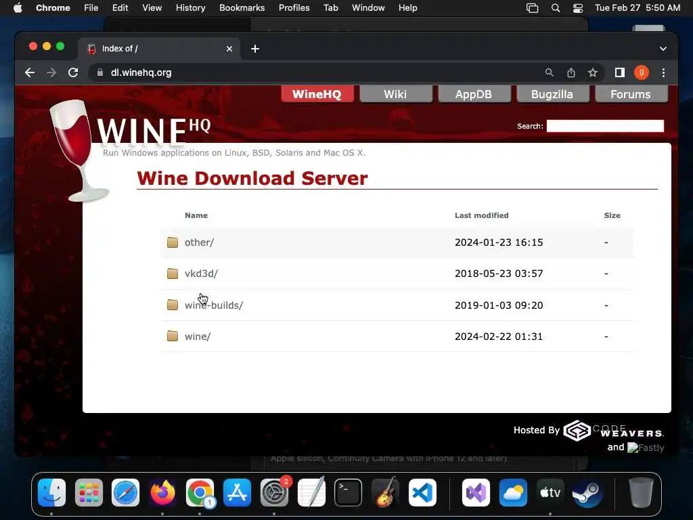Click the share icon in the address bar
Image resolution: width=693 pixels, height=520 pixels.
pyautogui.click(x=571, y=72)
